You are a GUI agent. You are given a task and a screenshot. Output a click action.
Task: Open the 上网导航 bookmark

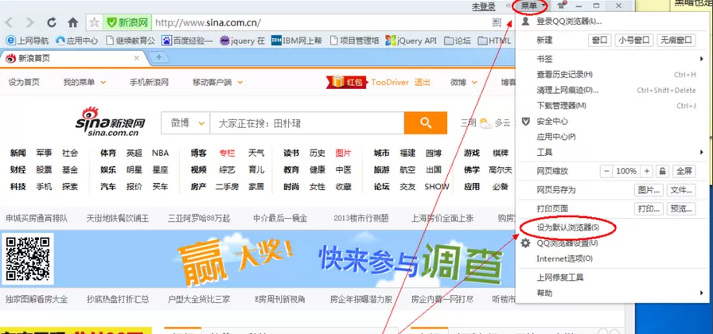[x=27, y=41]
